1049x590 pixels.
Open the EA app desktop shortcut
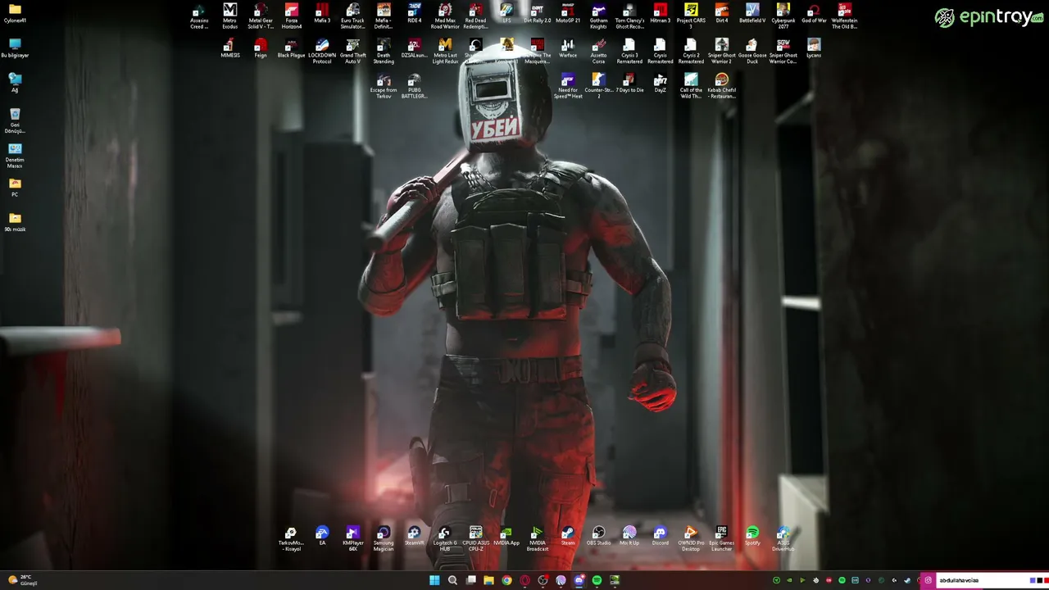pyautogui.click(x=322, y=537)
